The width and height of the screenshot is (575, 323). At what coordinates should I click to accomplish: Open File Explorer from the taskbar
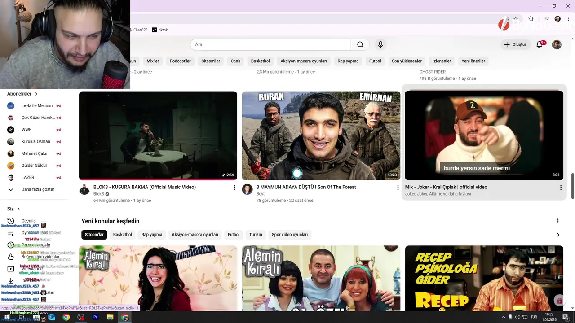[x=110, y=317]
